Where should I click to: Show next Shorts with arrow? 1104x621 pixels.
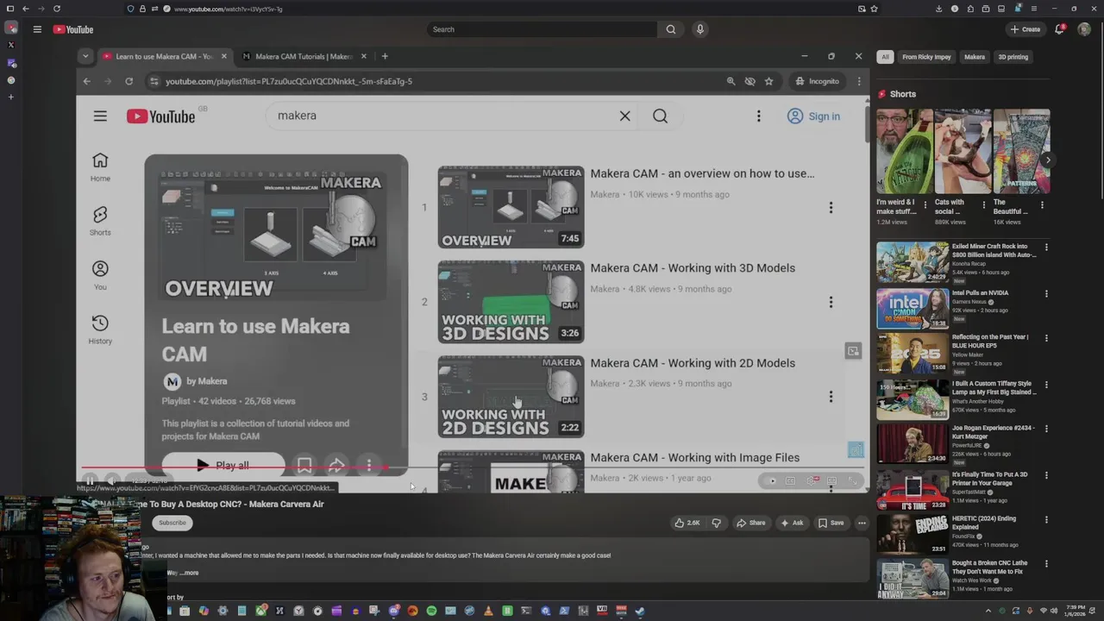tap(1047, 160)
